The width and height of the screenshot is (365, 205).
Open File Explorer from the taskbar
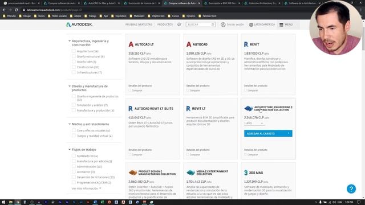coord(11,202)
